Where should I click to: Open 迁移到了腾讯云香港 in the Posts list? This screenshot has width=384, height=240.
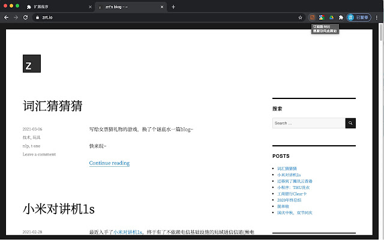[x=295, y=181]
